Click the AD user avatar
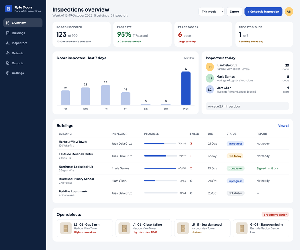The image size is (300, 250). pos(289,12)
